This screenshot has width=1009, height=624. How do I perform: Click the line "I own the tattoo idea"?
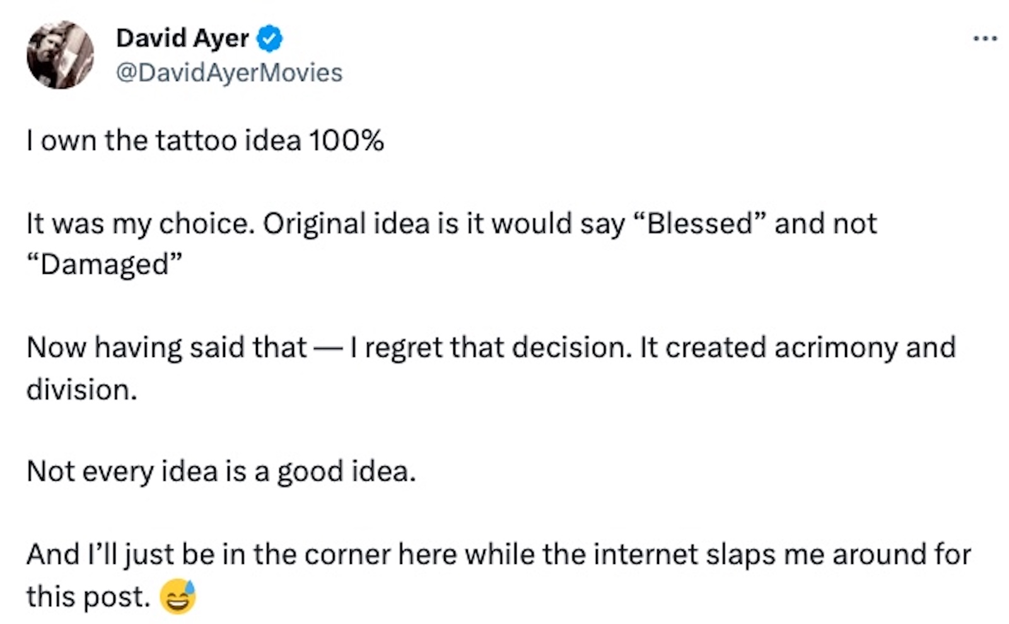[x=164, y=140]
